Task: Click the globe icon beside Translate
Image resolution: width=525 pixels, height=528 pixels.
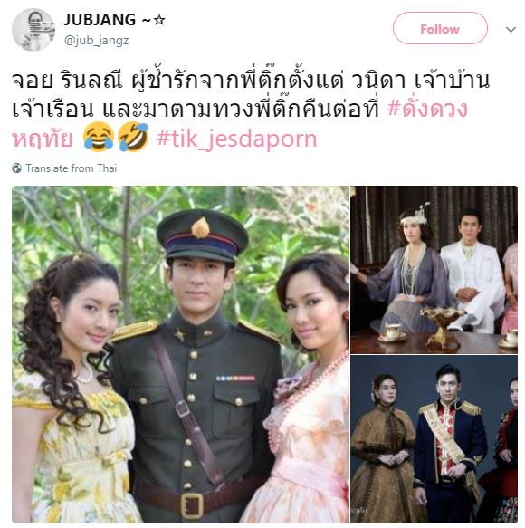Action: click(x=16, y=168)
